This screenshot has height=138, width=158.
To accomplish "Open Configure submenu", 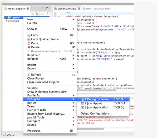I will tap(50, 121).
